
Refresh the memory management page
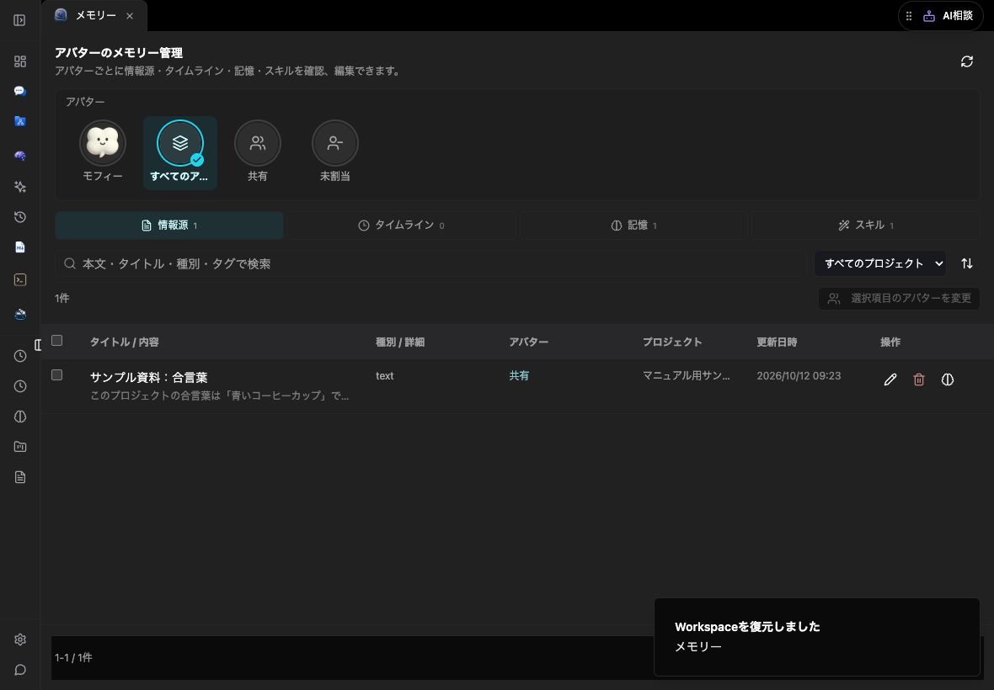(x=967, y=61)
